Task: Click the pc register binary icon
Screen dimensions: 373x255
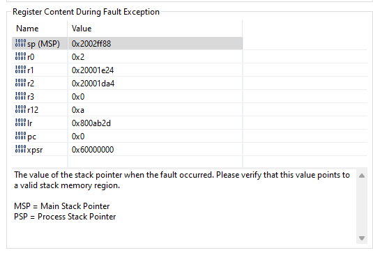Action: tap(20, 136)
